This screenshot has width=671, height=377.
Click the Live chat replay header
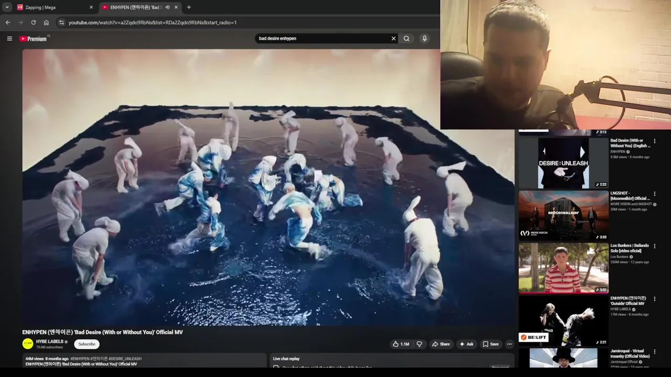tap(286, 359)
